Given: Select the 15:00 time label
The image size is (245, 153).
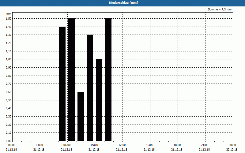Looking at the screenshot, I should pyautogui.click(x=149, y=145).
